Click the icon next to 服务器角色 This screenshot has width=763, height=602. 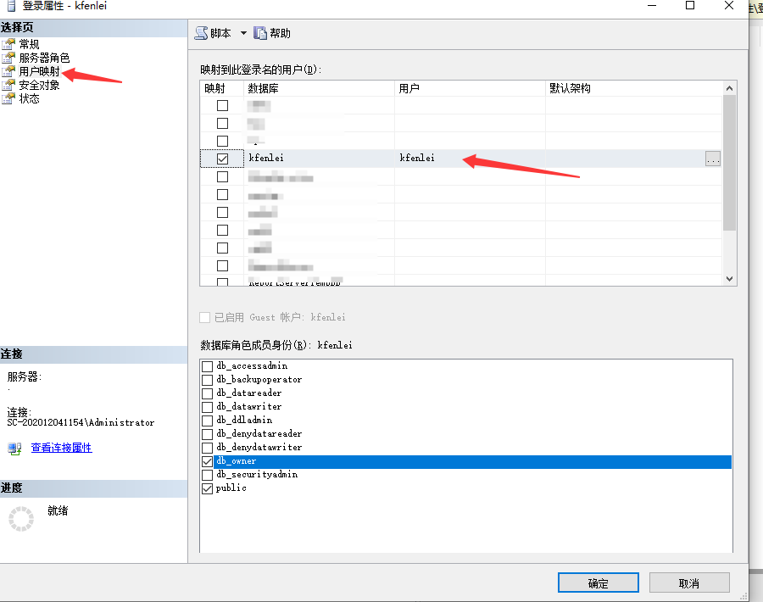[8, 58]
